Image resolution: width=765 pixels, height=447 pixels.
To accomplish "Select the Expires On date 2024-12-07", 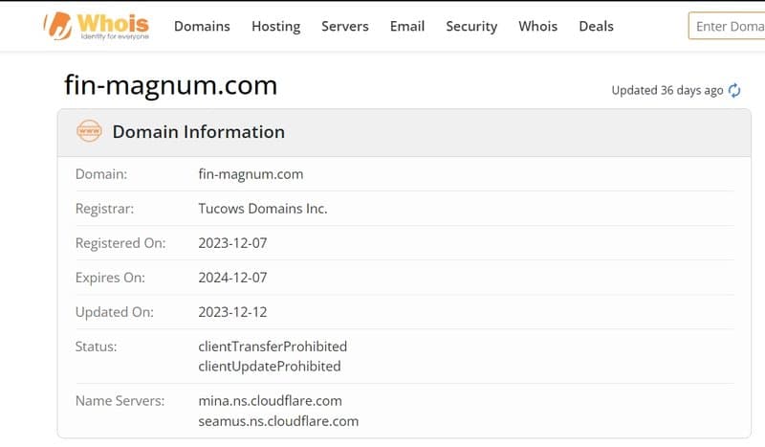I will [232, 278].
